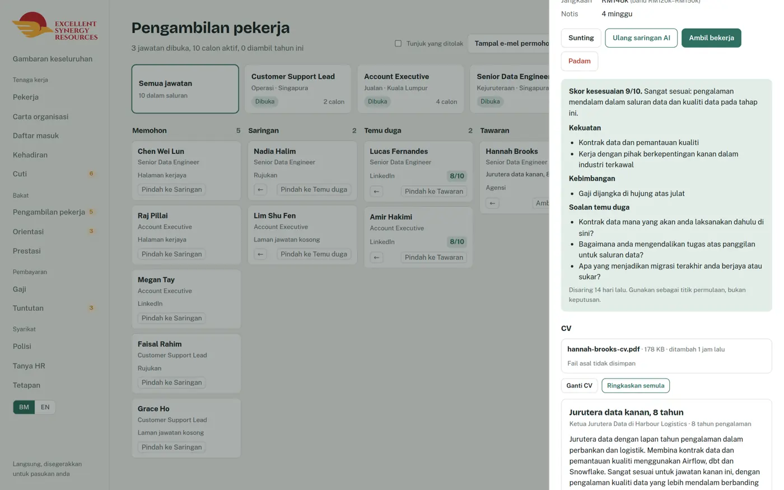The image size is (784, 490).
Task: Click the Excellent Synergy Resources logo
Action: tap(55, 26)
